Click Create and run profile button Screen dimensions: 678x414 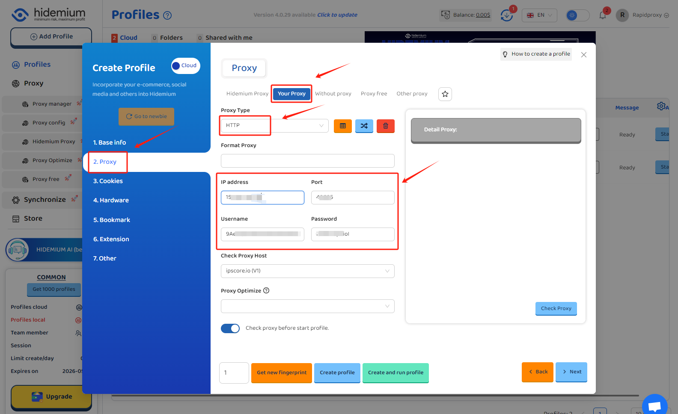coord(395,373)
